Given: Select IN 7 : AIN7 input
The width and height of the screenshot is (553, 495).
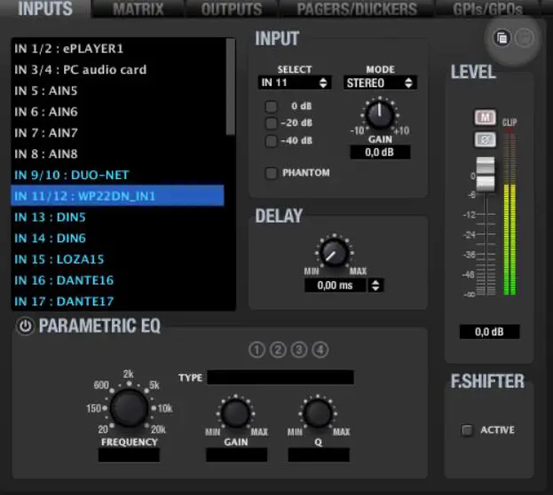Looking at the screenshot, I should coord(118,133).
